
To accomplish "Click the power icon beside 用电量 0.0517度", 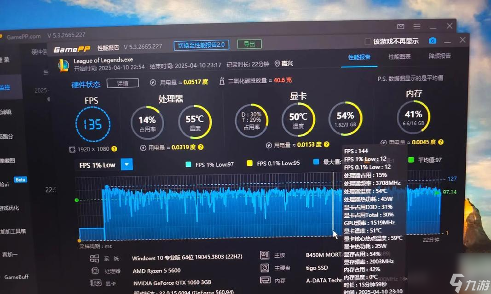I will (x=153, y=83).
